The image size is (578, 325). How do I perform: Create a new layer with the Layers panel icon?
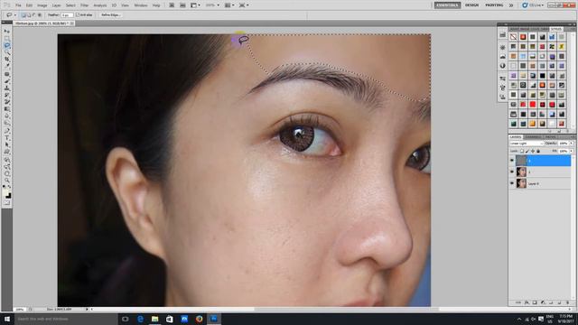point(559,302)
